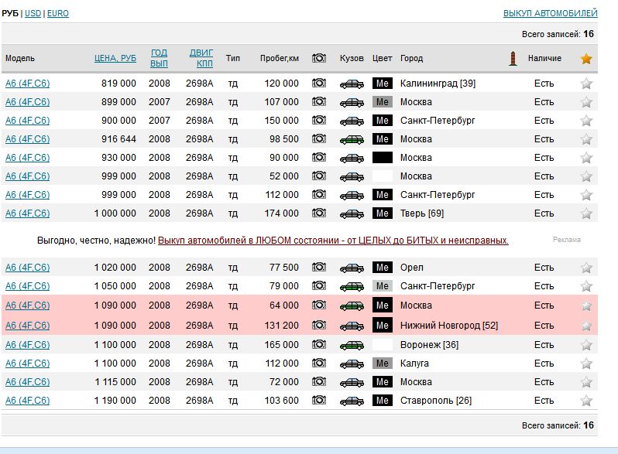Viewport: 618px width, 454px height.
Task: Open the ВЫКУП АВТОМОБИЛЕЙ link
Action: [550, 13]
